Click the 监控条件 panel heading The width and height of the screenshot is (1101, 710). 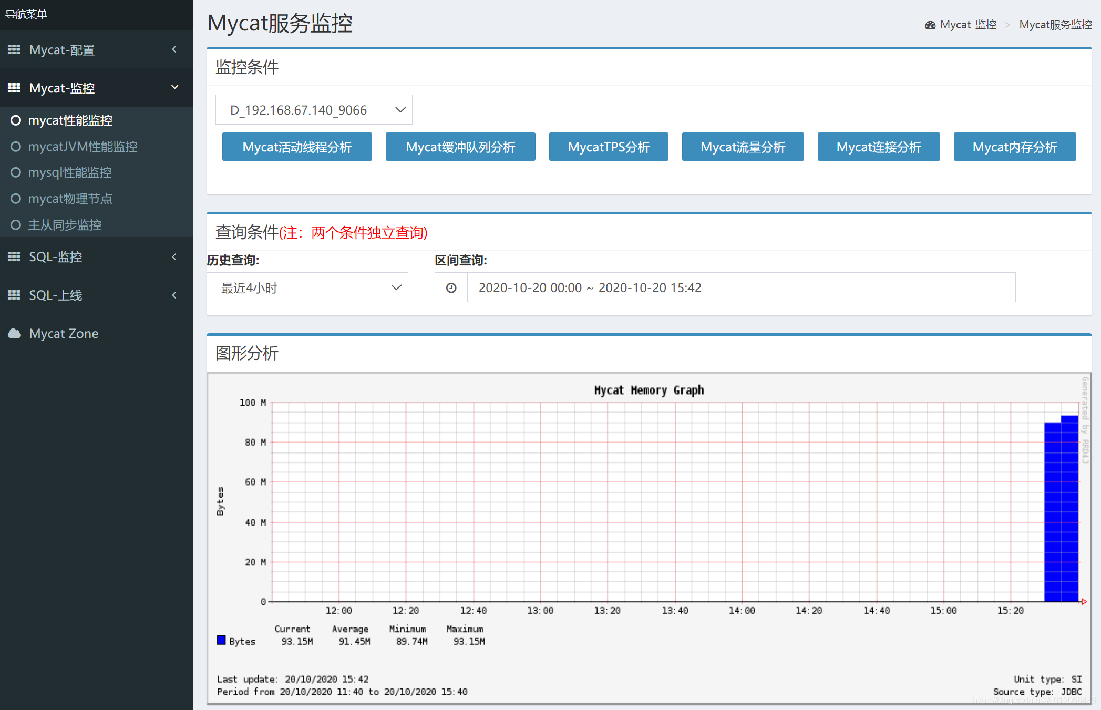point(247,67)
